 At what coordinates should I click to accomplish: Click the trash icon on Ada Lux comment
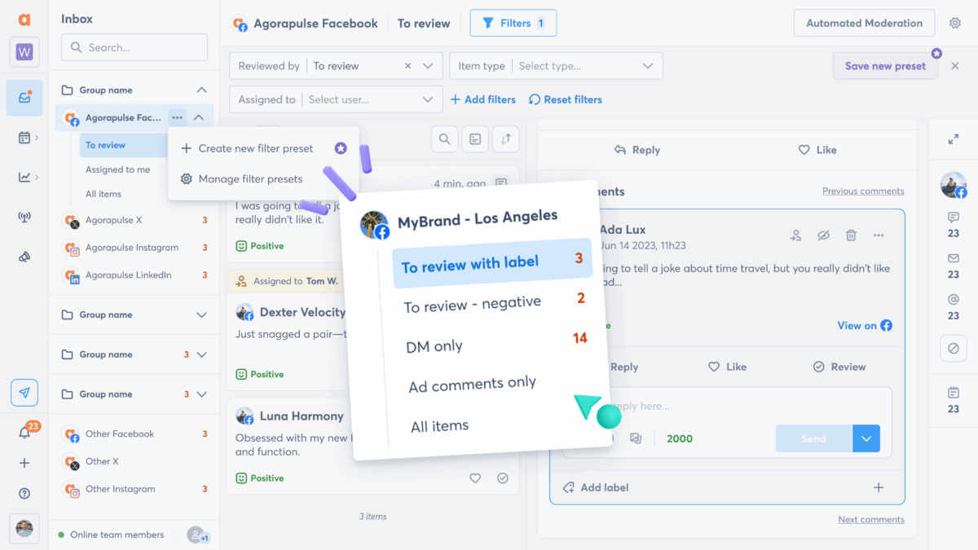tap(851, 235)
